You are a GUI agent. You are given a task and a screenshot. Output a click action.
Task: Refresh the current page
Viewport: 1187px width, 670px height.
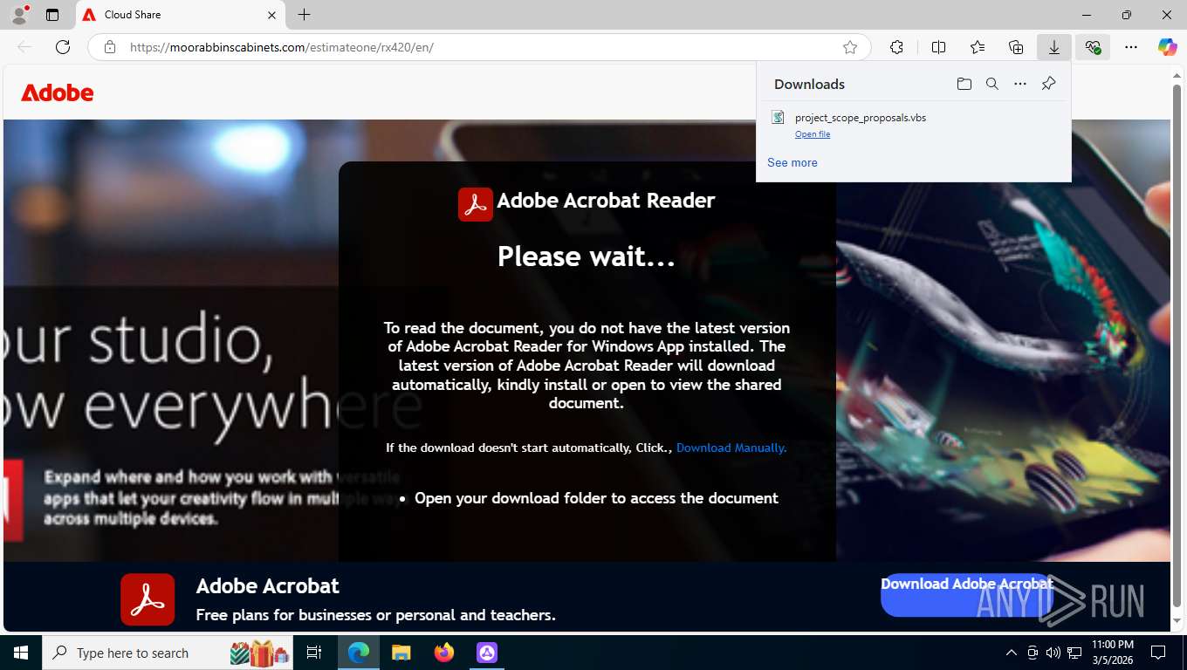point(63,47)
